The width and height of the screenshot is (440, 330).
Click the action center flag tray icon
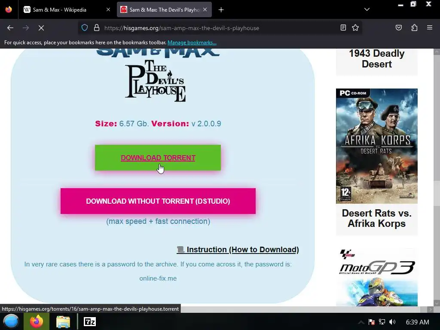[372, 322]
